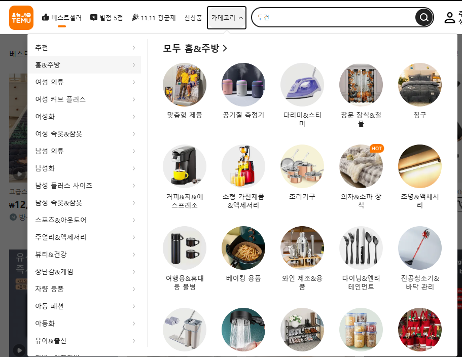The image size is (462, 357).
Task: Select 추천 category row
Action: (84, 48)
